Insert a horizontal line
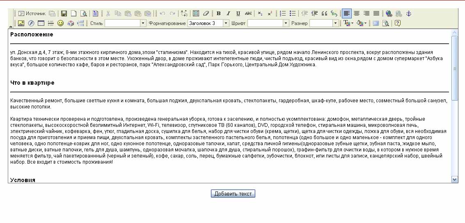465x223 pixels. tap(51, 23)
